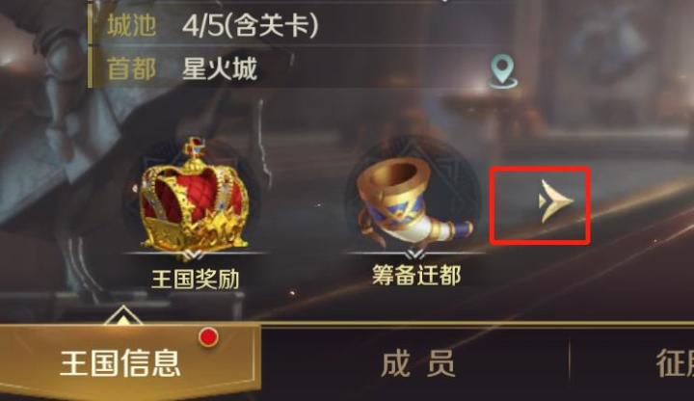
Task: Open the golden crown reward icon
Action: coord(194,195)
